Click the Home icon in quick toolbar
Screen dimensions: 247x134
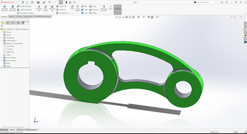23,2
